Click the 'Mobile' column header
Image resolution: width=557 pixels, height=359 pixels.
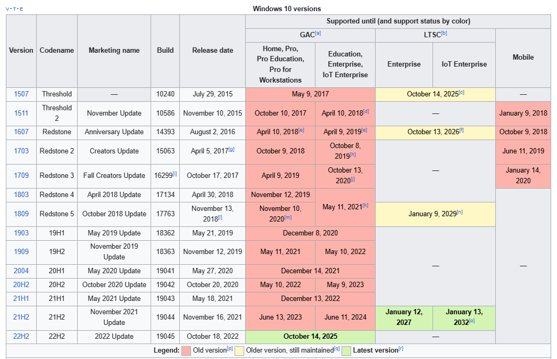[523, 58]
